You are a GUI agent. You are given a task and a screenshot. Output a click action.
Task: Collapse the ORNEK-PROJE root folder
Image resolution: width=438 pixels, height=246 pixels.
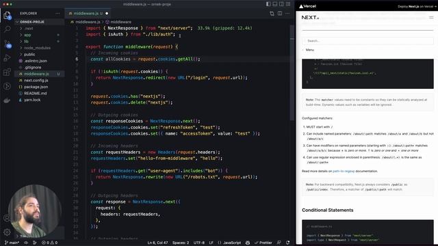pyautogui.click(x=40, y=22)
